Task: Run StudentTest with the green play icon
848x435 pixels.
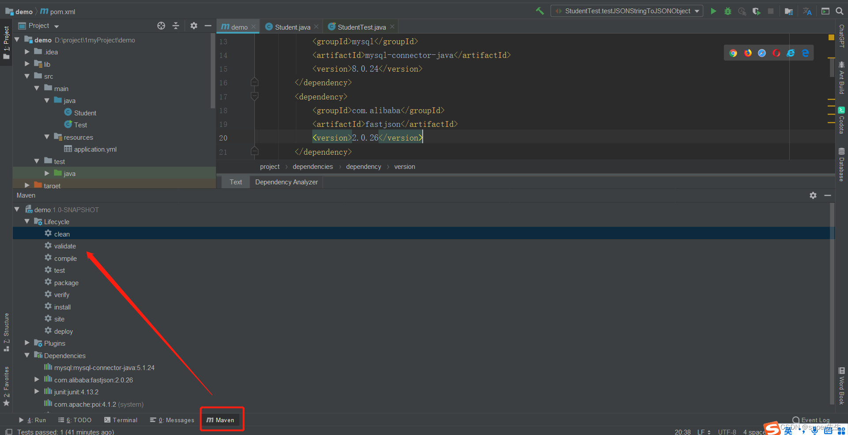Action: tap(713, 11)
